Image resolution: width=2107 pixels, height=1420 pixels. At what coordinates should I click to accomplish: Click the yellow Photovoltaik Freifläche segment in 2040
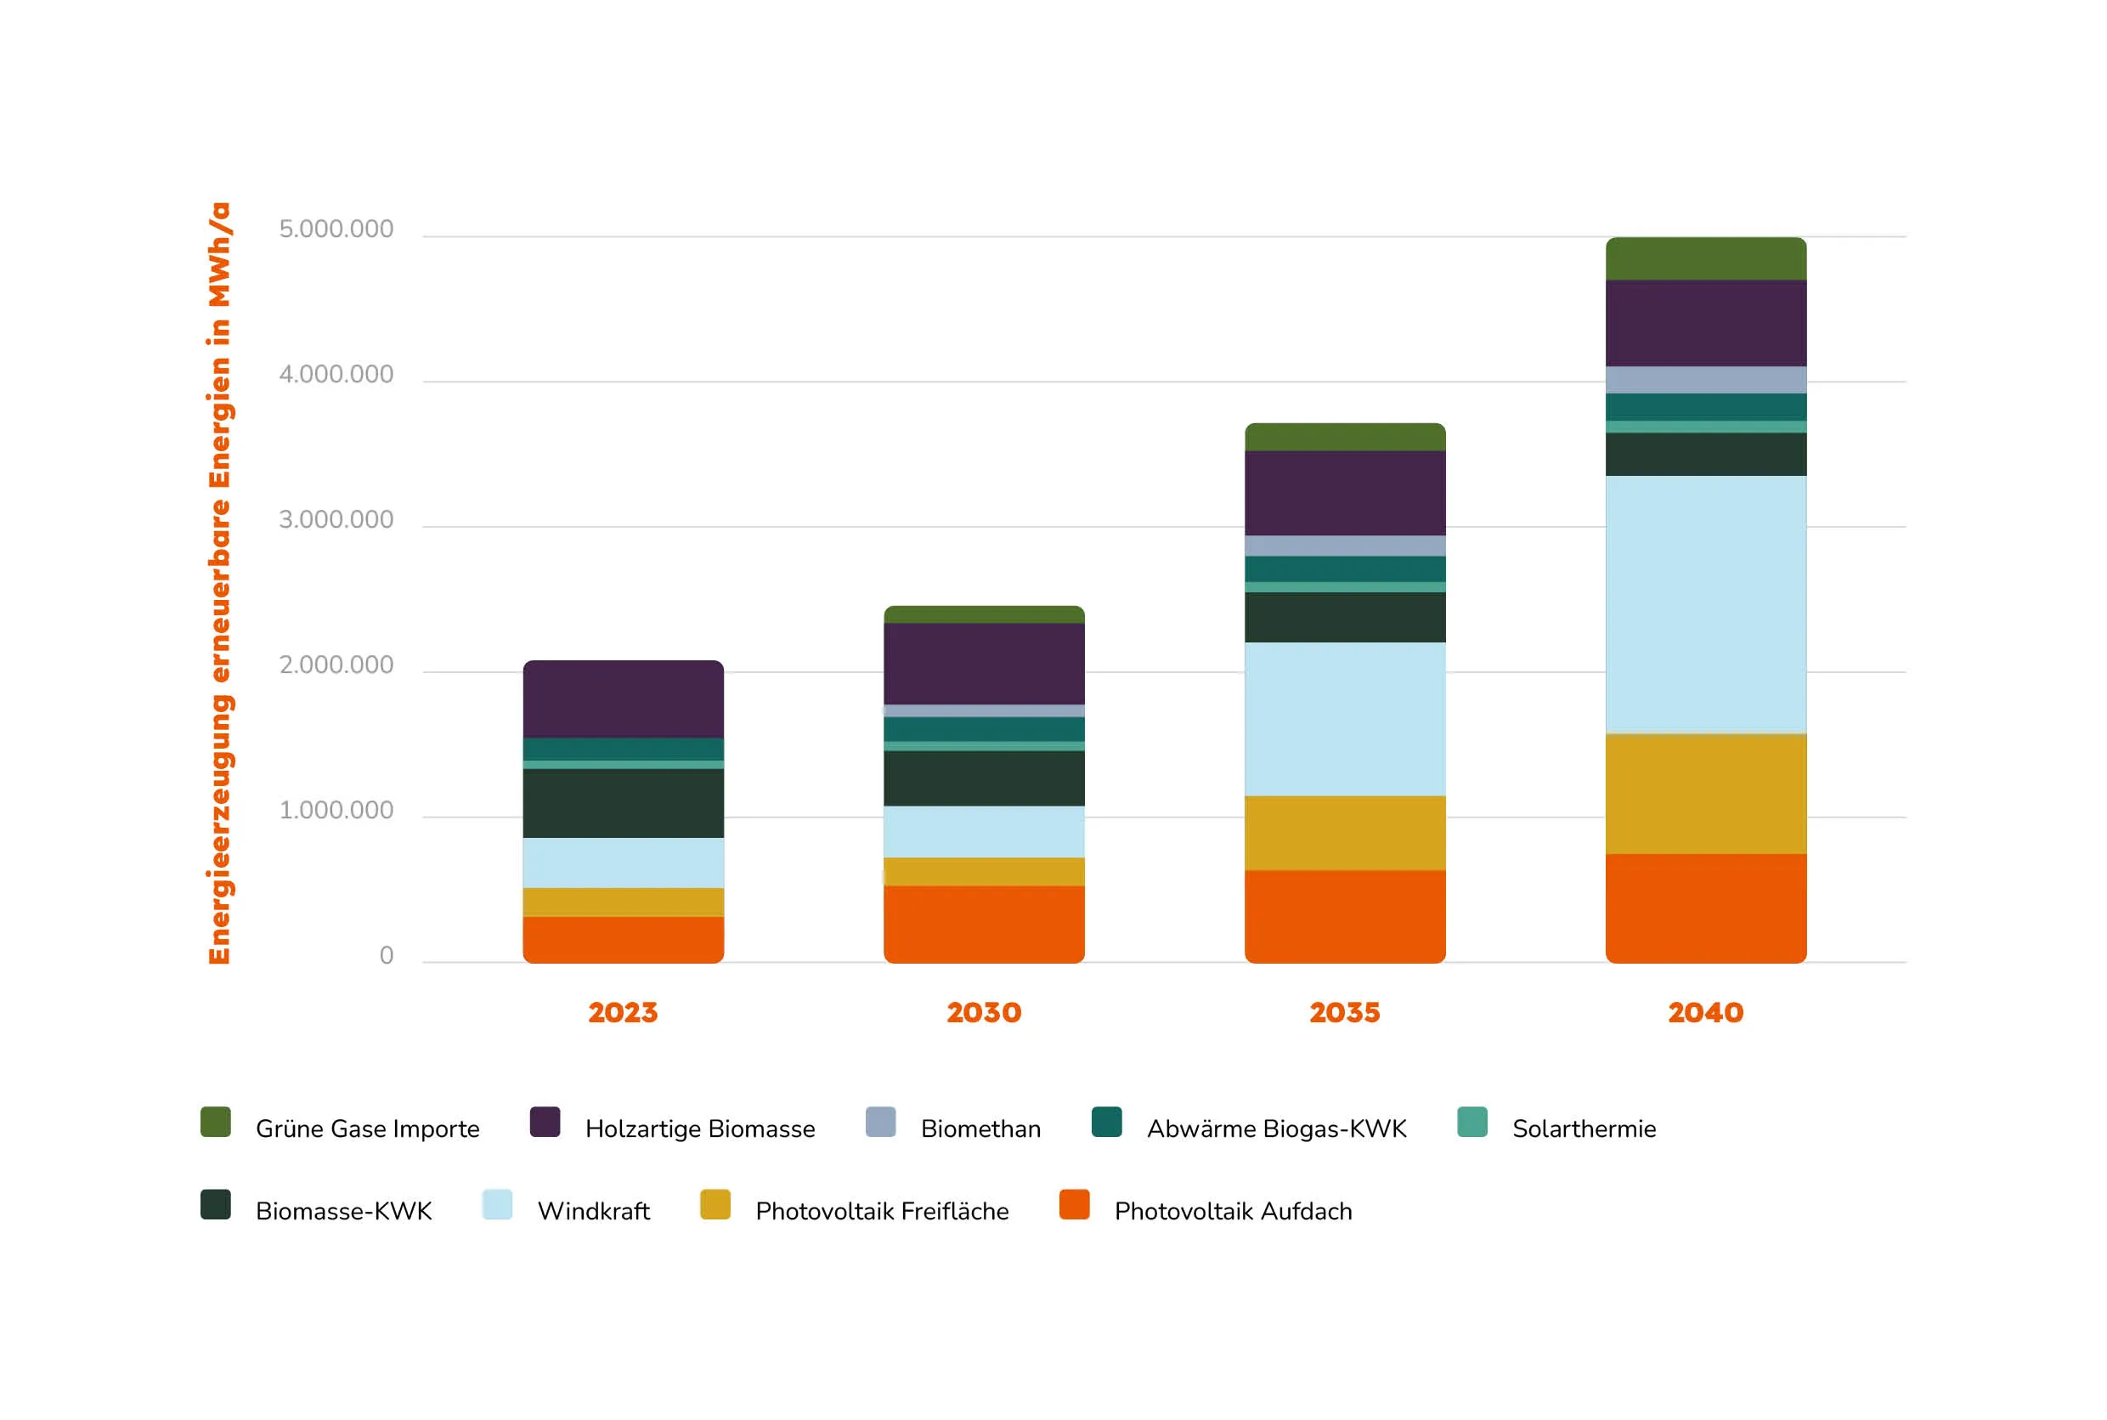click(1705, 794)
